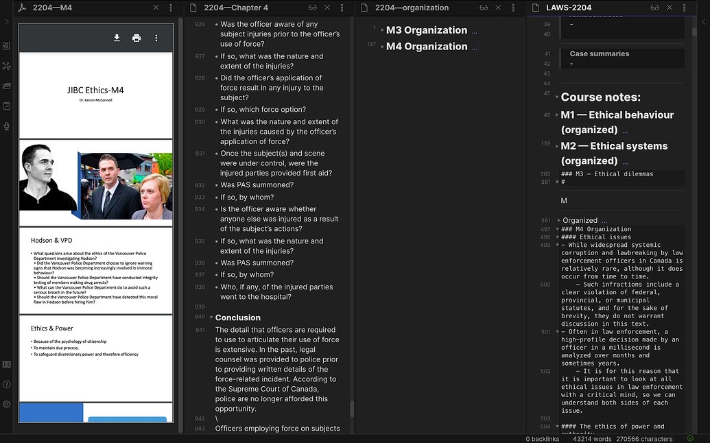
Task: Print the open PDF document
Action: [x=137, y=38]
